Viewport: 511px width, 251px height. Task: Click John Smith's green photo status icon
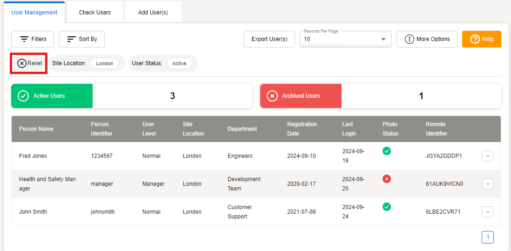387,207
